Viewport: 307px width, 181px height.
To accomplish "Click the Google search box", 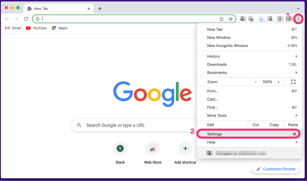I will [134, 125].
